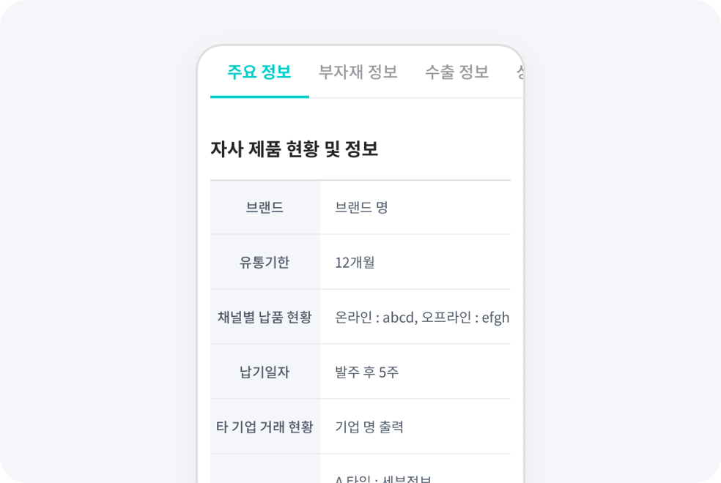Screen dimensions: 721x483
Task: Select the 유통기한 row label
Action: click(265, 261)
